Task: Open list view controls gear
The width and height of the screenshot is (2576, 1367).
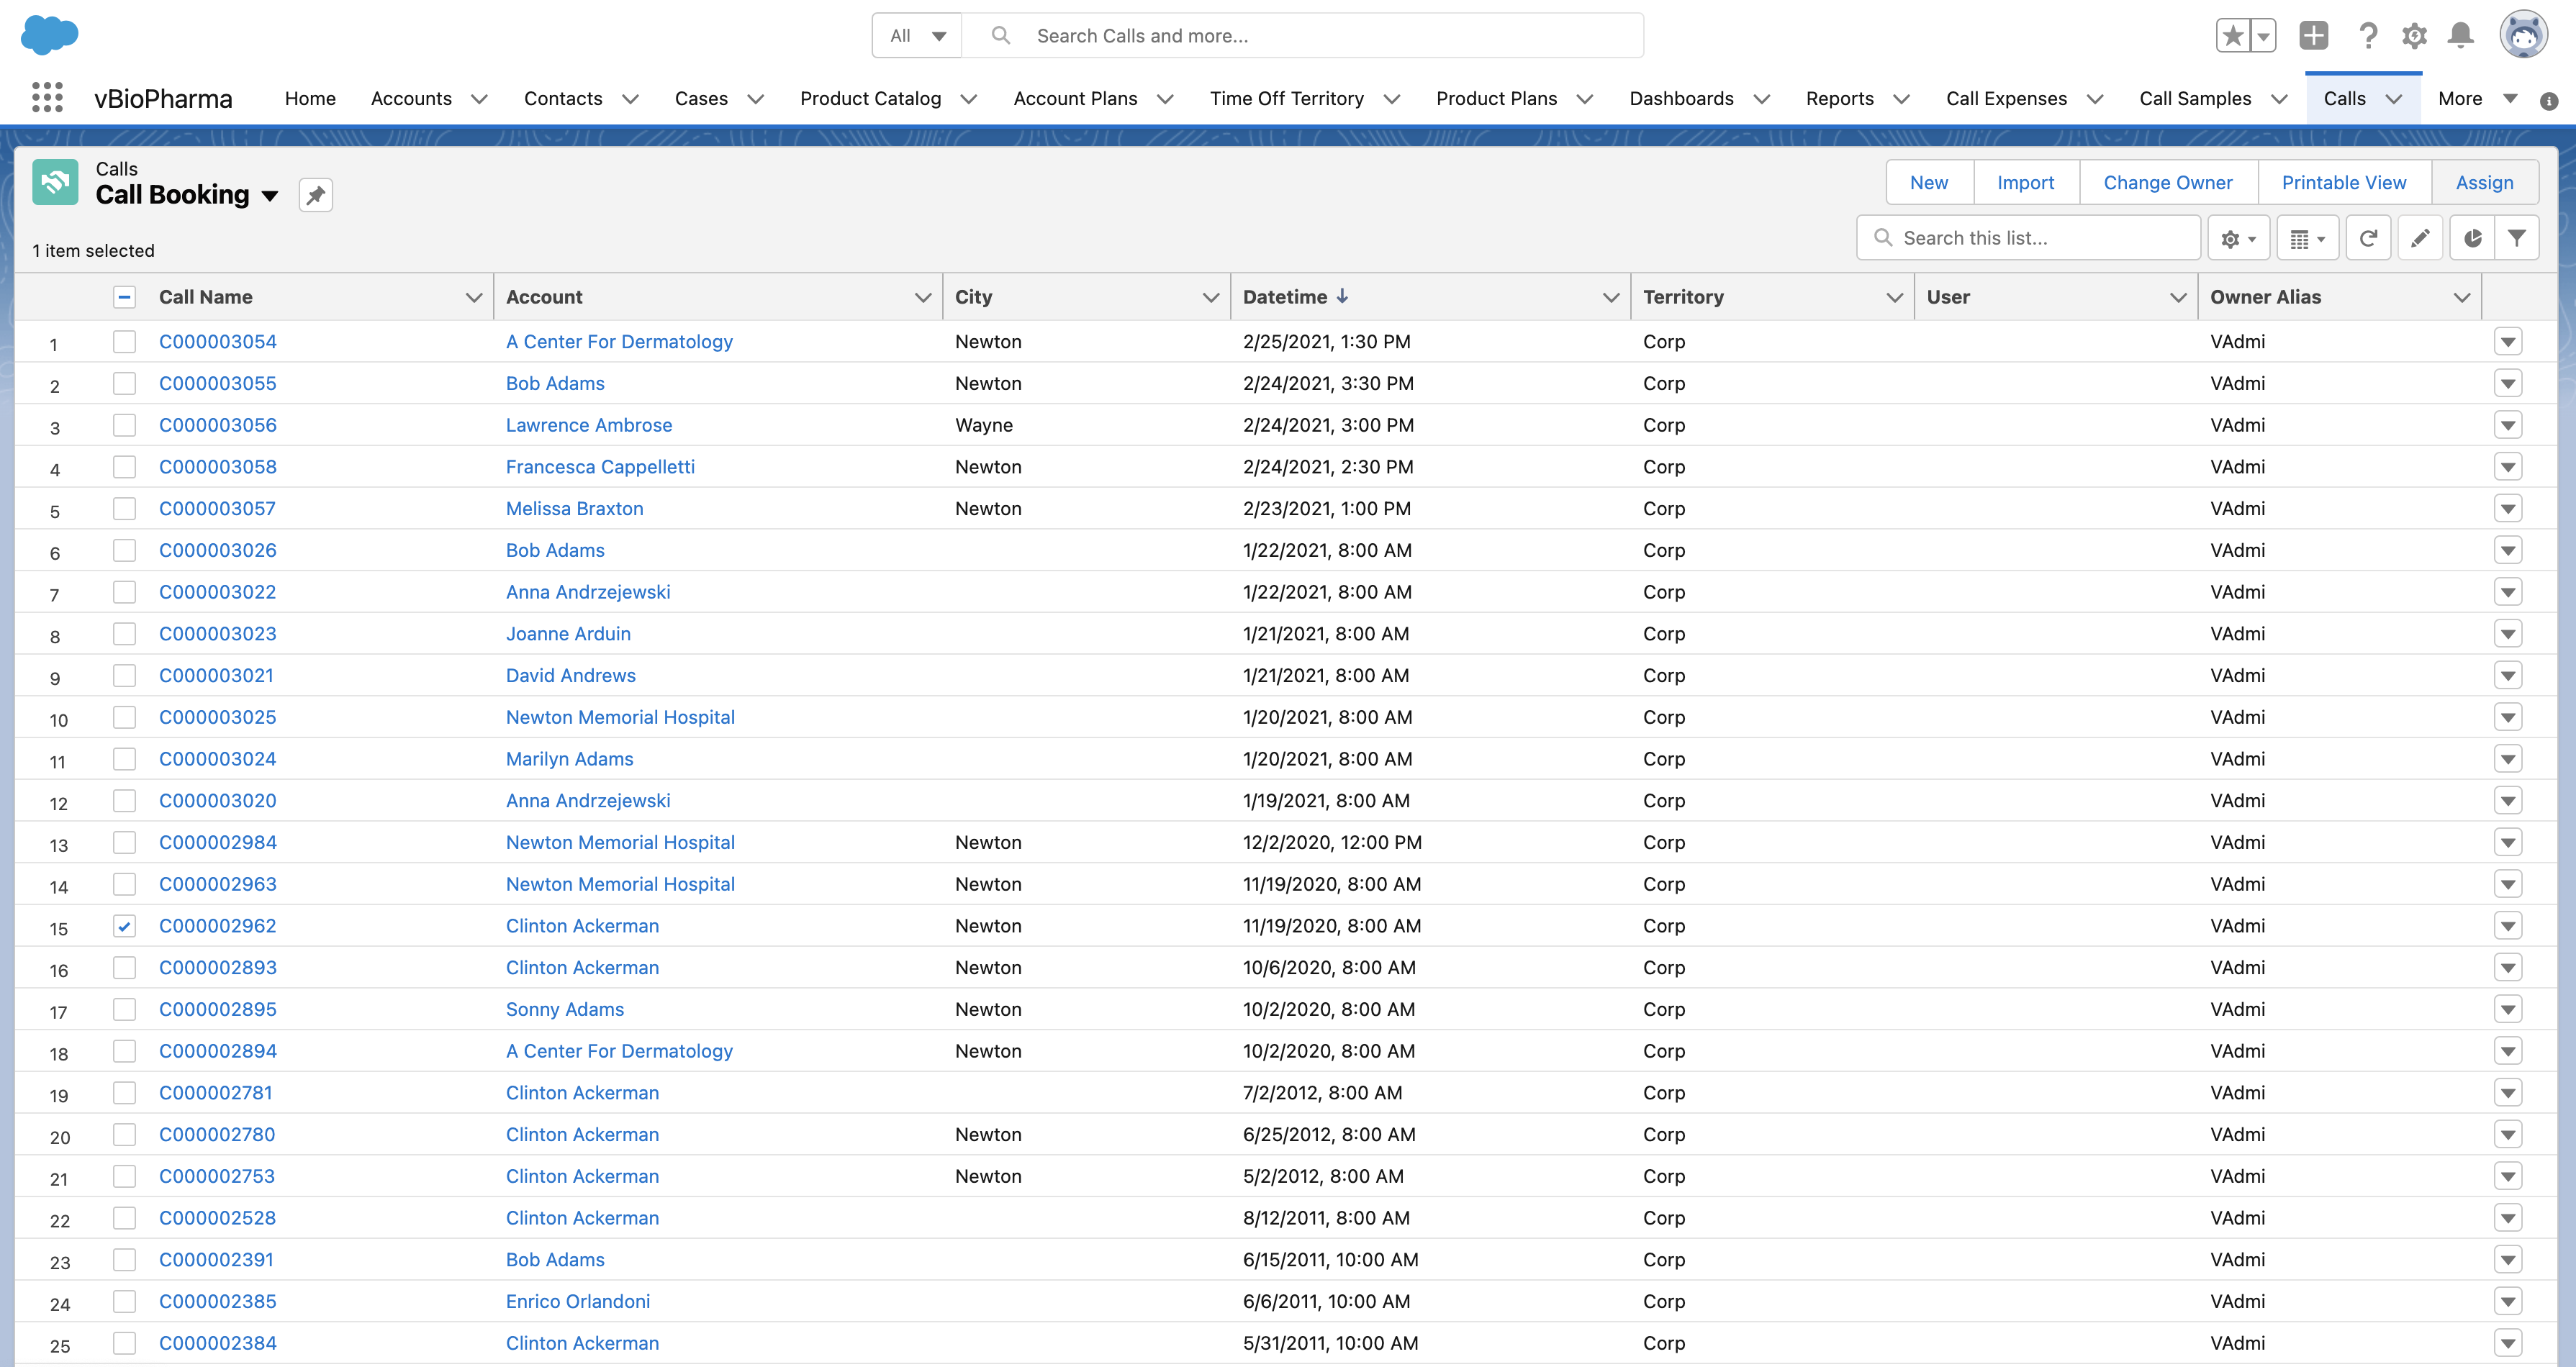Action: coord(2238,239)
